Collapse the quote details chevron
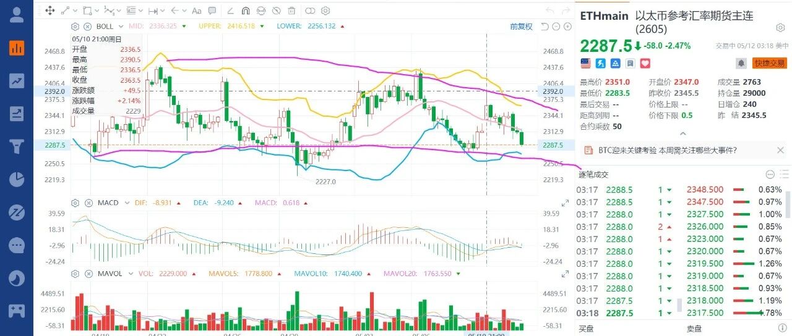This screenshot has height=336, width=792. [x=683, y=133]
